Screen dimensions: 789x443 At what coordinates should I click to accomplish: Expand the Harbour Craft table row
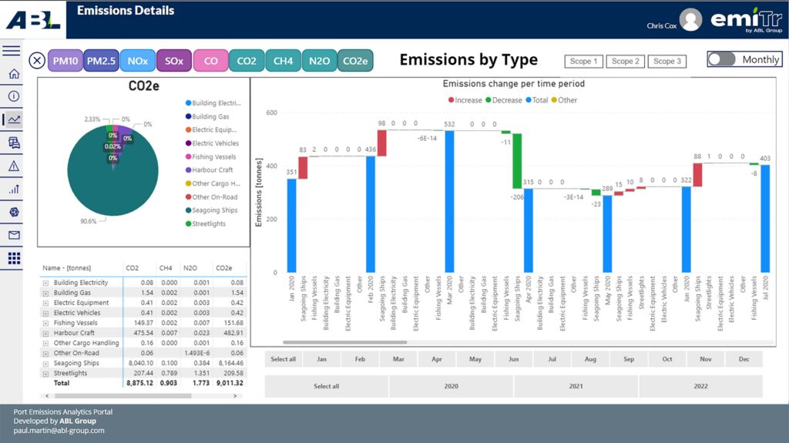pyautogui.click(x=45, y=333)
